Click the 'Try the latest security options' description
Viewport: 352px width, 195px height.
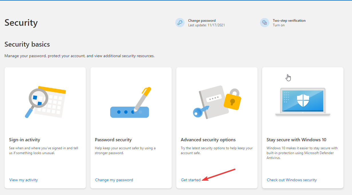(x=217, y=150)
